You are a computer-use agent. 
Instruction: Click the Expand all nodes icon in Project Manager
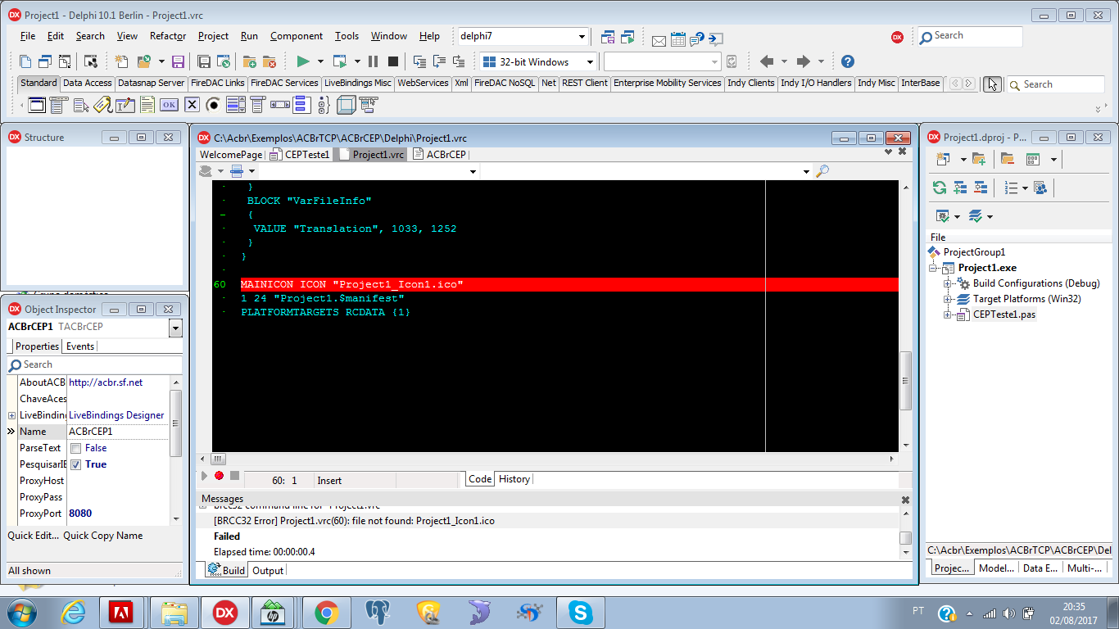coord(960,188)
